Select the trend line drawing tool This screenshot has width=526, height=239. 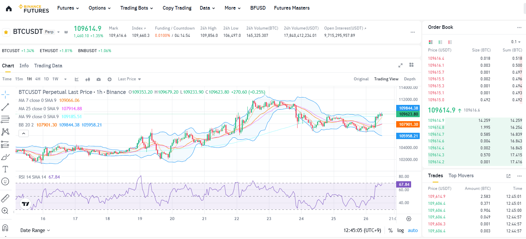tap(5, 107)
